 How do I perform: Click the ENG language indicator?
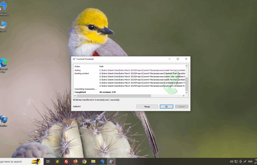(x=250, y=161)
